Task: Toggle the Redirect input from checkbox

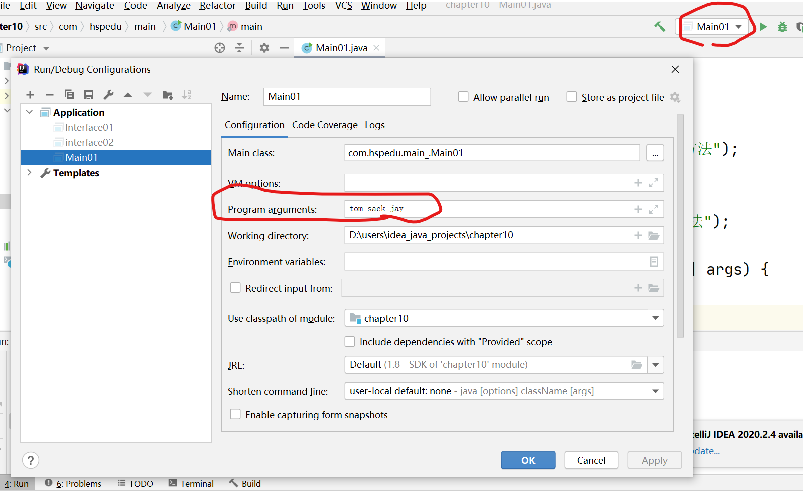Action: 235,288
